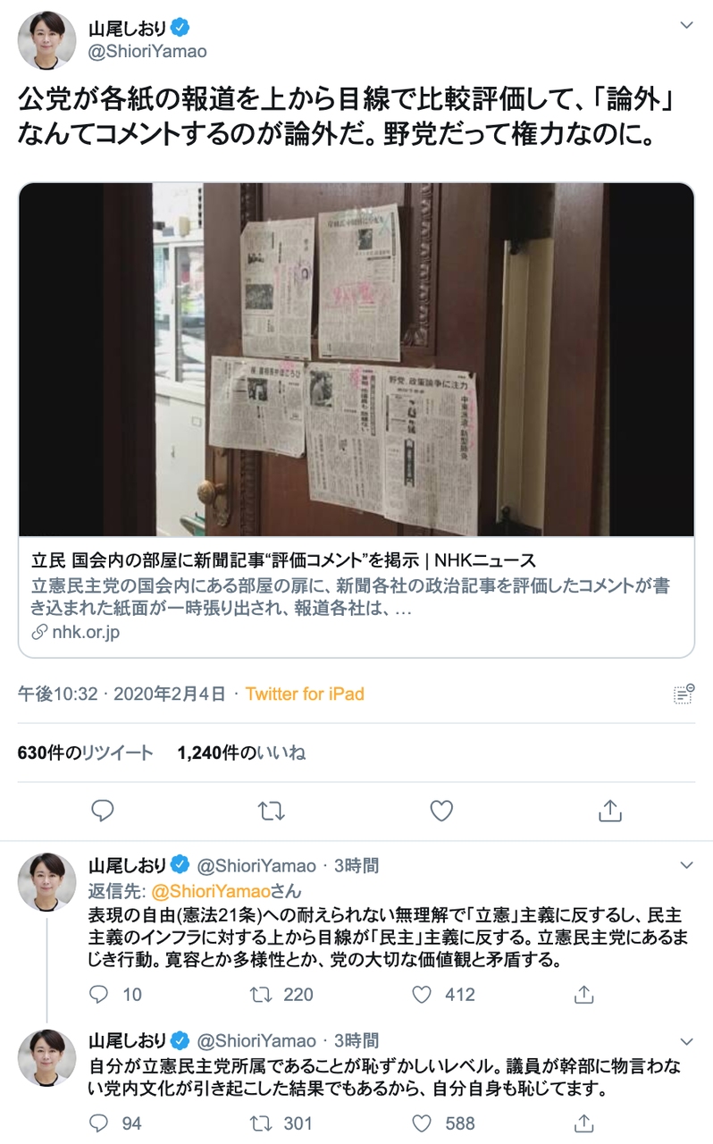Viewport: 713px width, 1144px height.
Task: Open options chevron on first reply tweet
Action: [x=686, y=865]
